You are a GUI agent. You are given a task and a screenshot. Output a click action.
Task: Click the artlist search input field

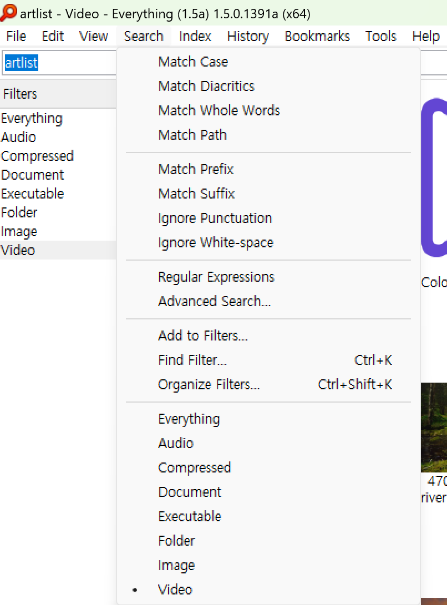pos(59,63)
